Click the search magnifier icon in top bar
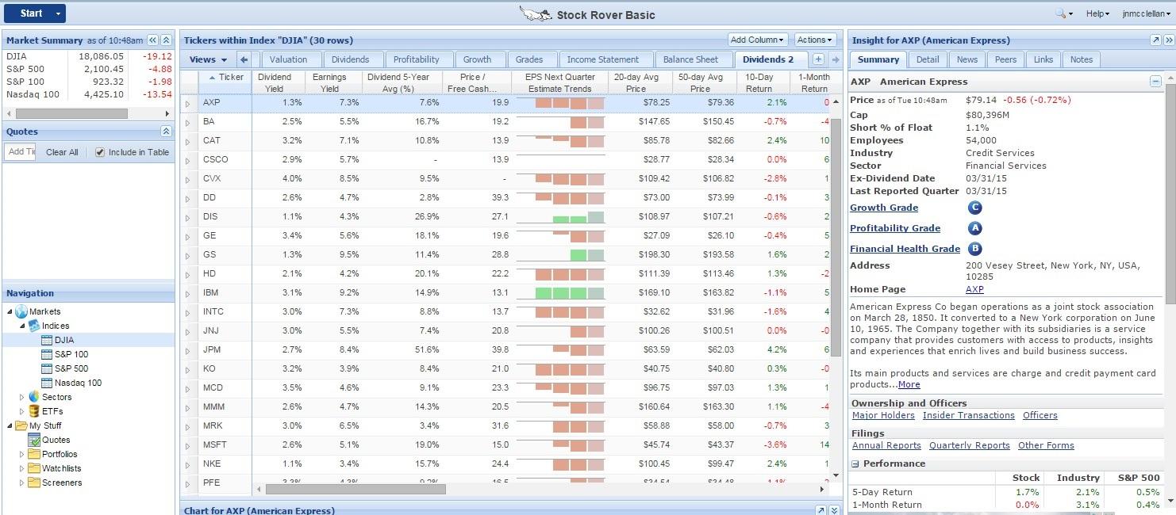 click(x=1060, y=13)
